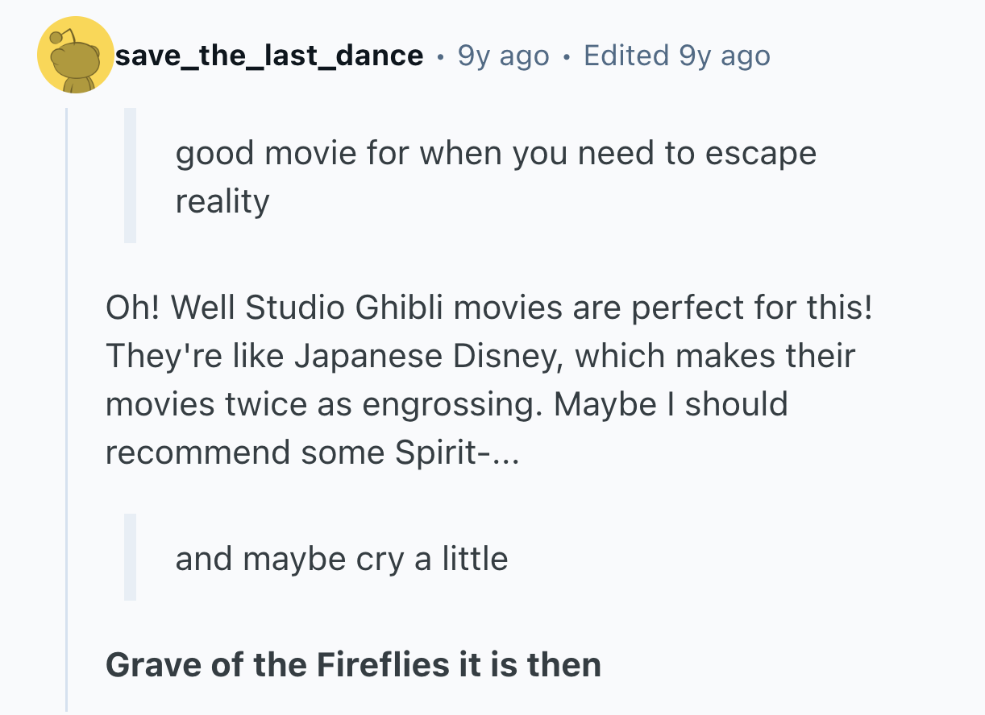
Task: Click the word "escape" in the first quote
Action: (x=761, y=153)
